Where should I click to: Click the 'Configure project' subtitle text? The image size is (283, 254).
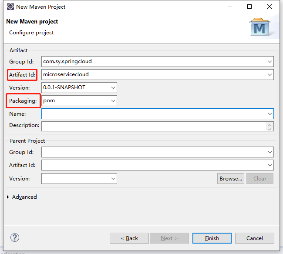click(x=31, y=33)
